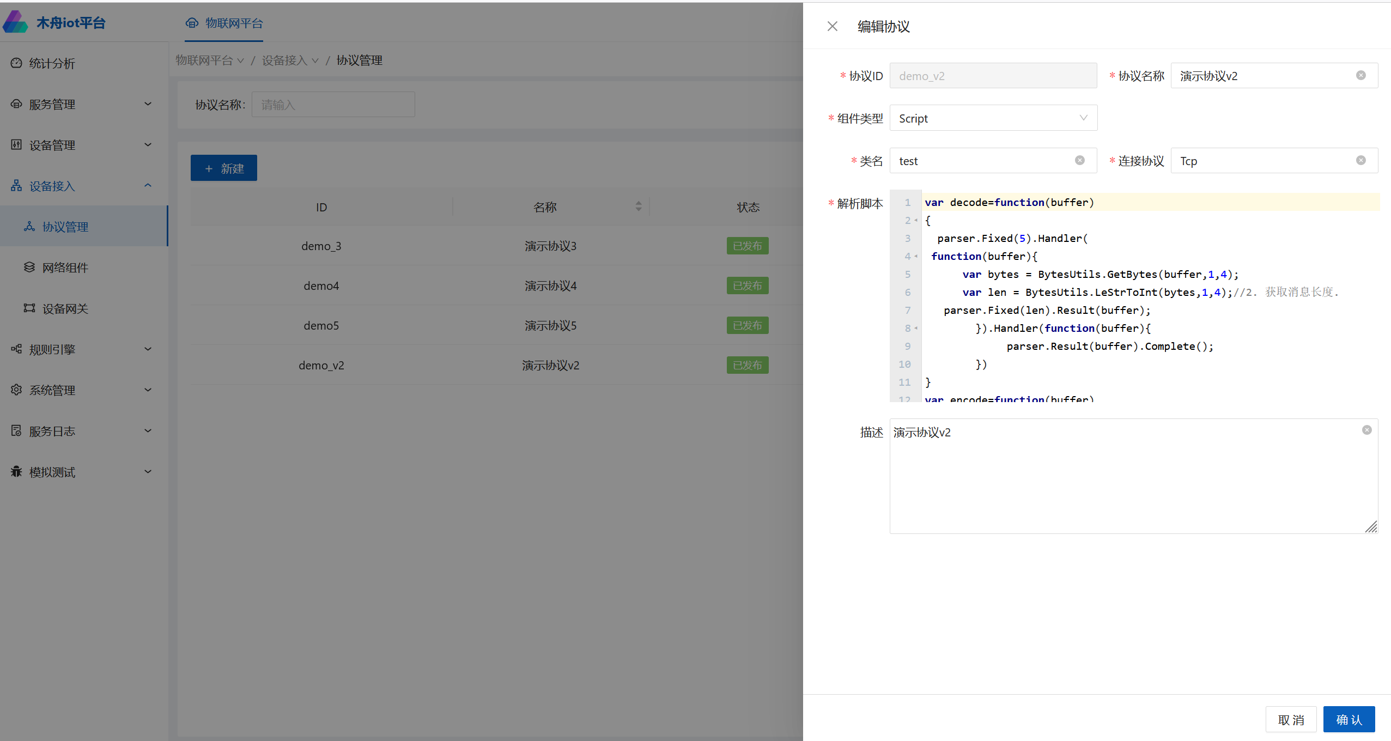This screenshot has height=741, width=1391.
Task: Select 网络组件 in the sidebar
Action: [84, 268]
